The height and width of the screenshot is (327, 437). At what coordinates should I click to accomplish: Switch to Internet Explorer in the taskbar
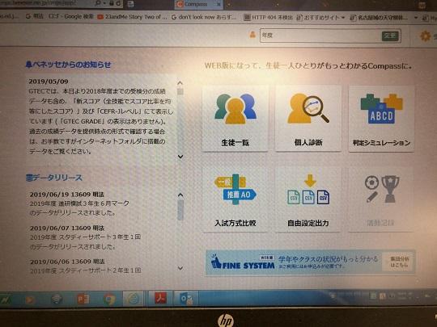pos(134,299)
